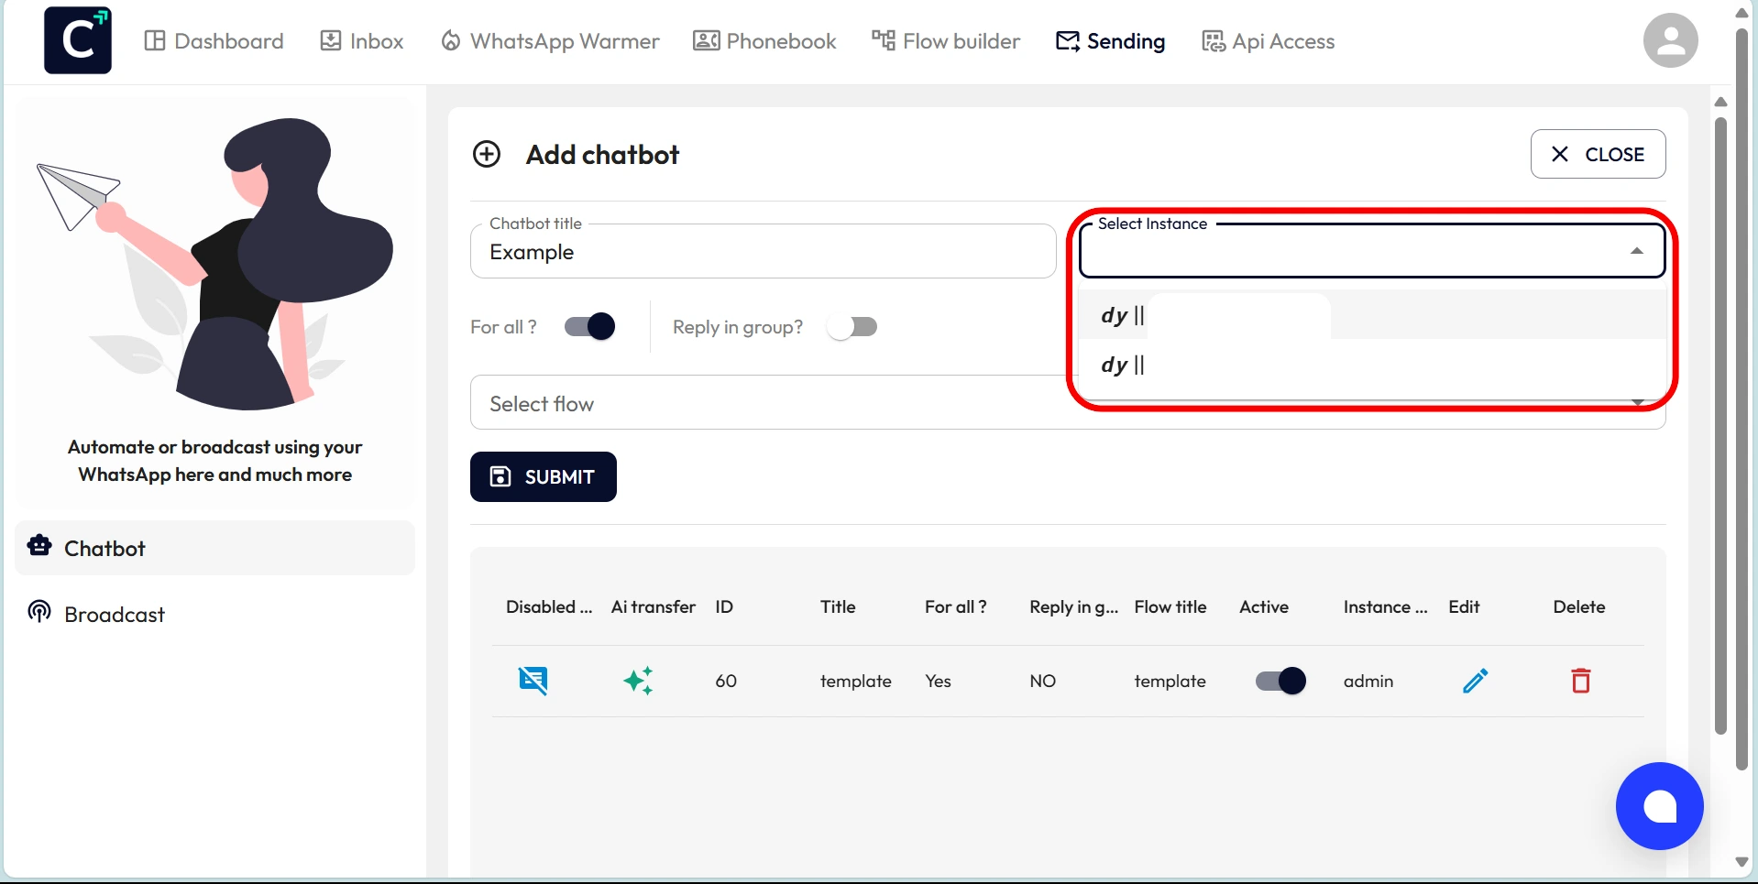Click the Inbox tray icon
1758x884 pixels.
[330, 41]
